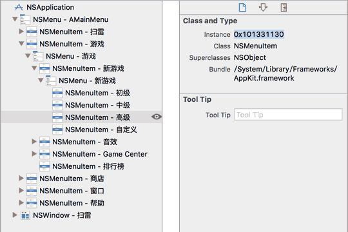Click the NSObject superclass value
The image size is (348, 232).
250,58
